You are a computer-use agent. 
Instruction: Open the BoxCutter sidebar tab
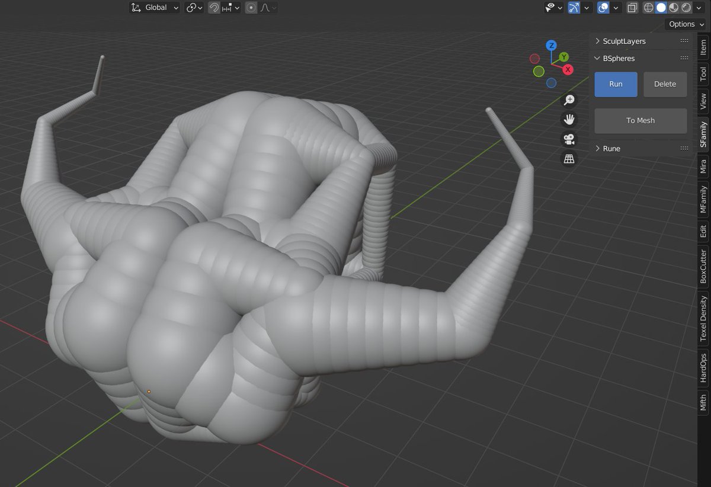tap(703, 267)
